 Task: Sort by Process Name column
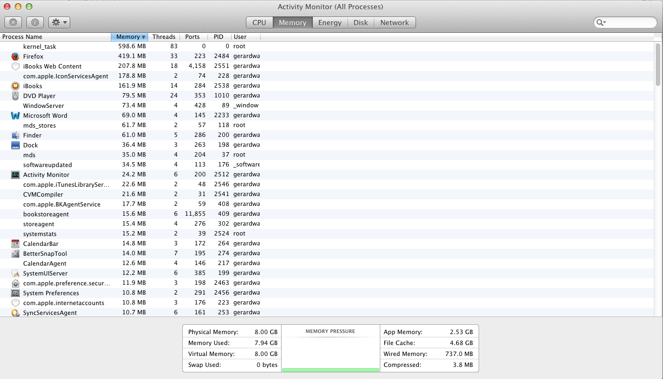coord(55,37)
